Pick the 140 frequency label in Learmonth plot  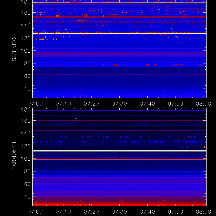click(x=26, y=133)
